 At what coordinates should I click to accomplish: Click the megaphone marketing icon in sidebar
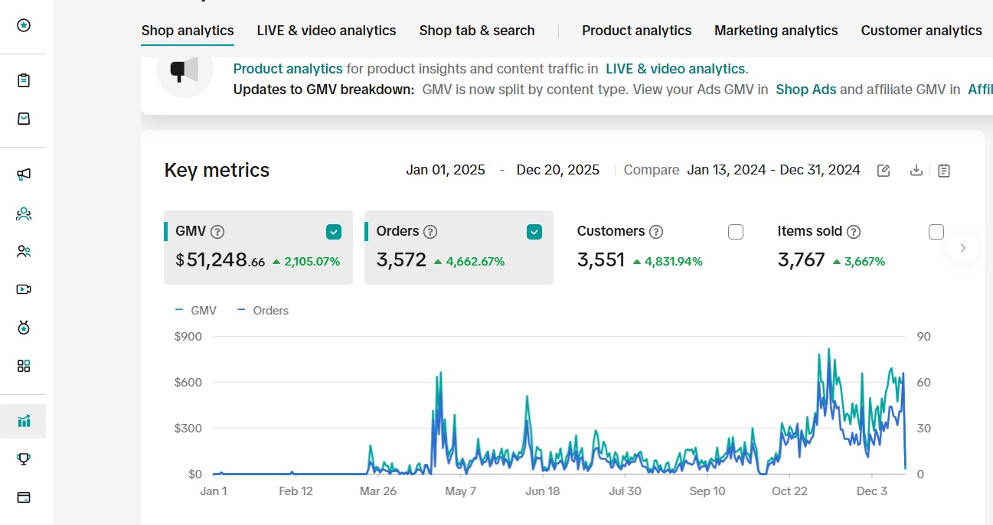pos(24,174)
